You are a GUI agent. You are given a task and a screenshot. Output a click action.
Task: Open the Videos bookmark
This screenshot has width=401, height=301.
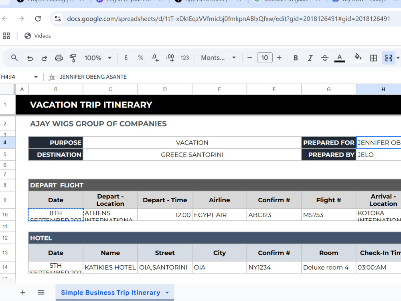(x=38, y=36)
